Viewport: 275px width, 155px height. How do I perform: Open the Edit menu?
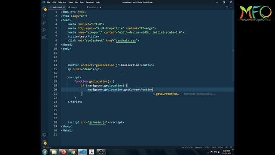tap(54, 2)
